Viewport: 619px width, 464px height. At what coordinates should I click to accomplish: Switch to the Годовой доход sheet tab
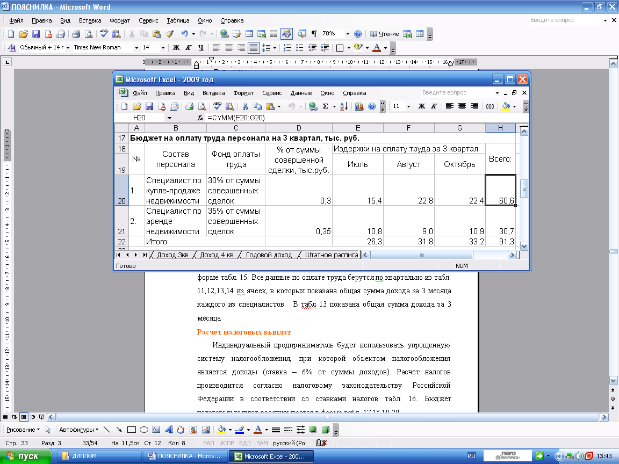(269, 255)
